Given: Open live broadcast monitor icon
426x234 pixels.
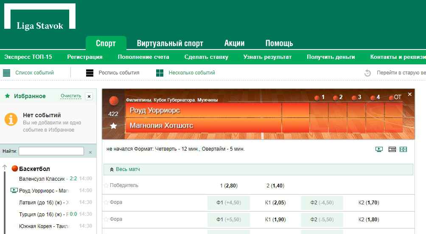Looking at the screenshot, I should point(379,149).
